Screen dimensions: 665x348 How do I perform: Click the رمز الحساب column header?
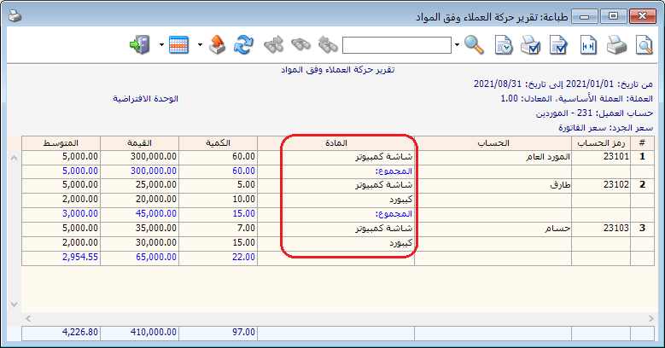(601, 143)
